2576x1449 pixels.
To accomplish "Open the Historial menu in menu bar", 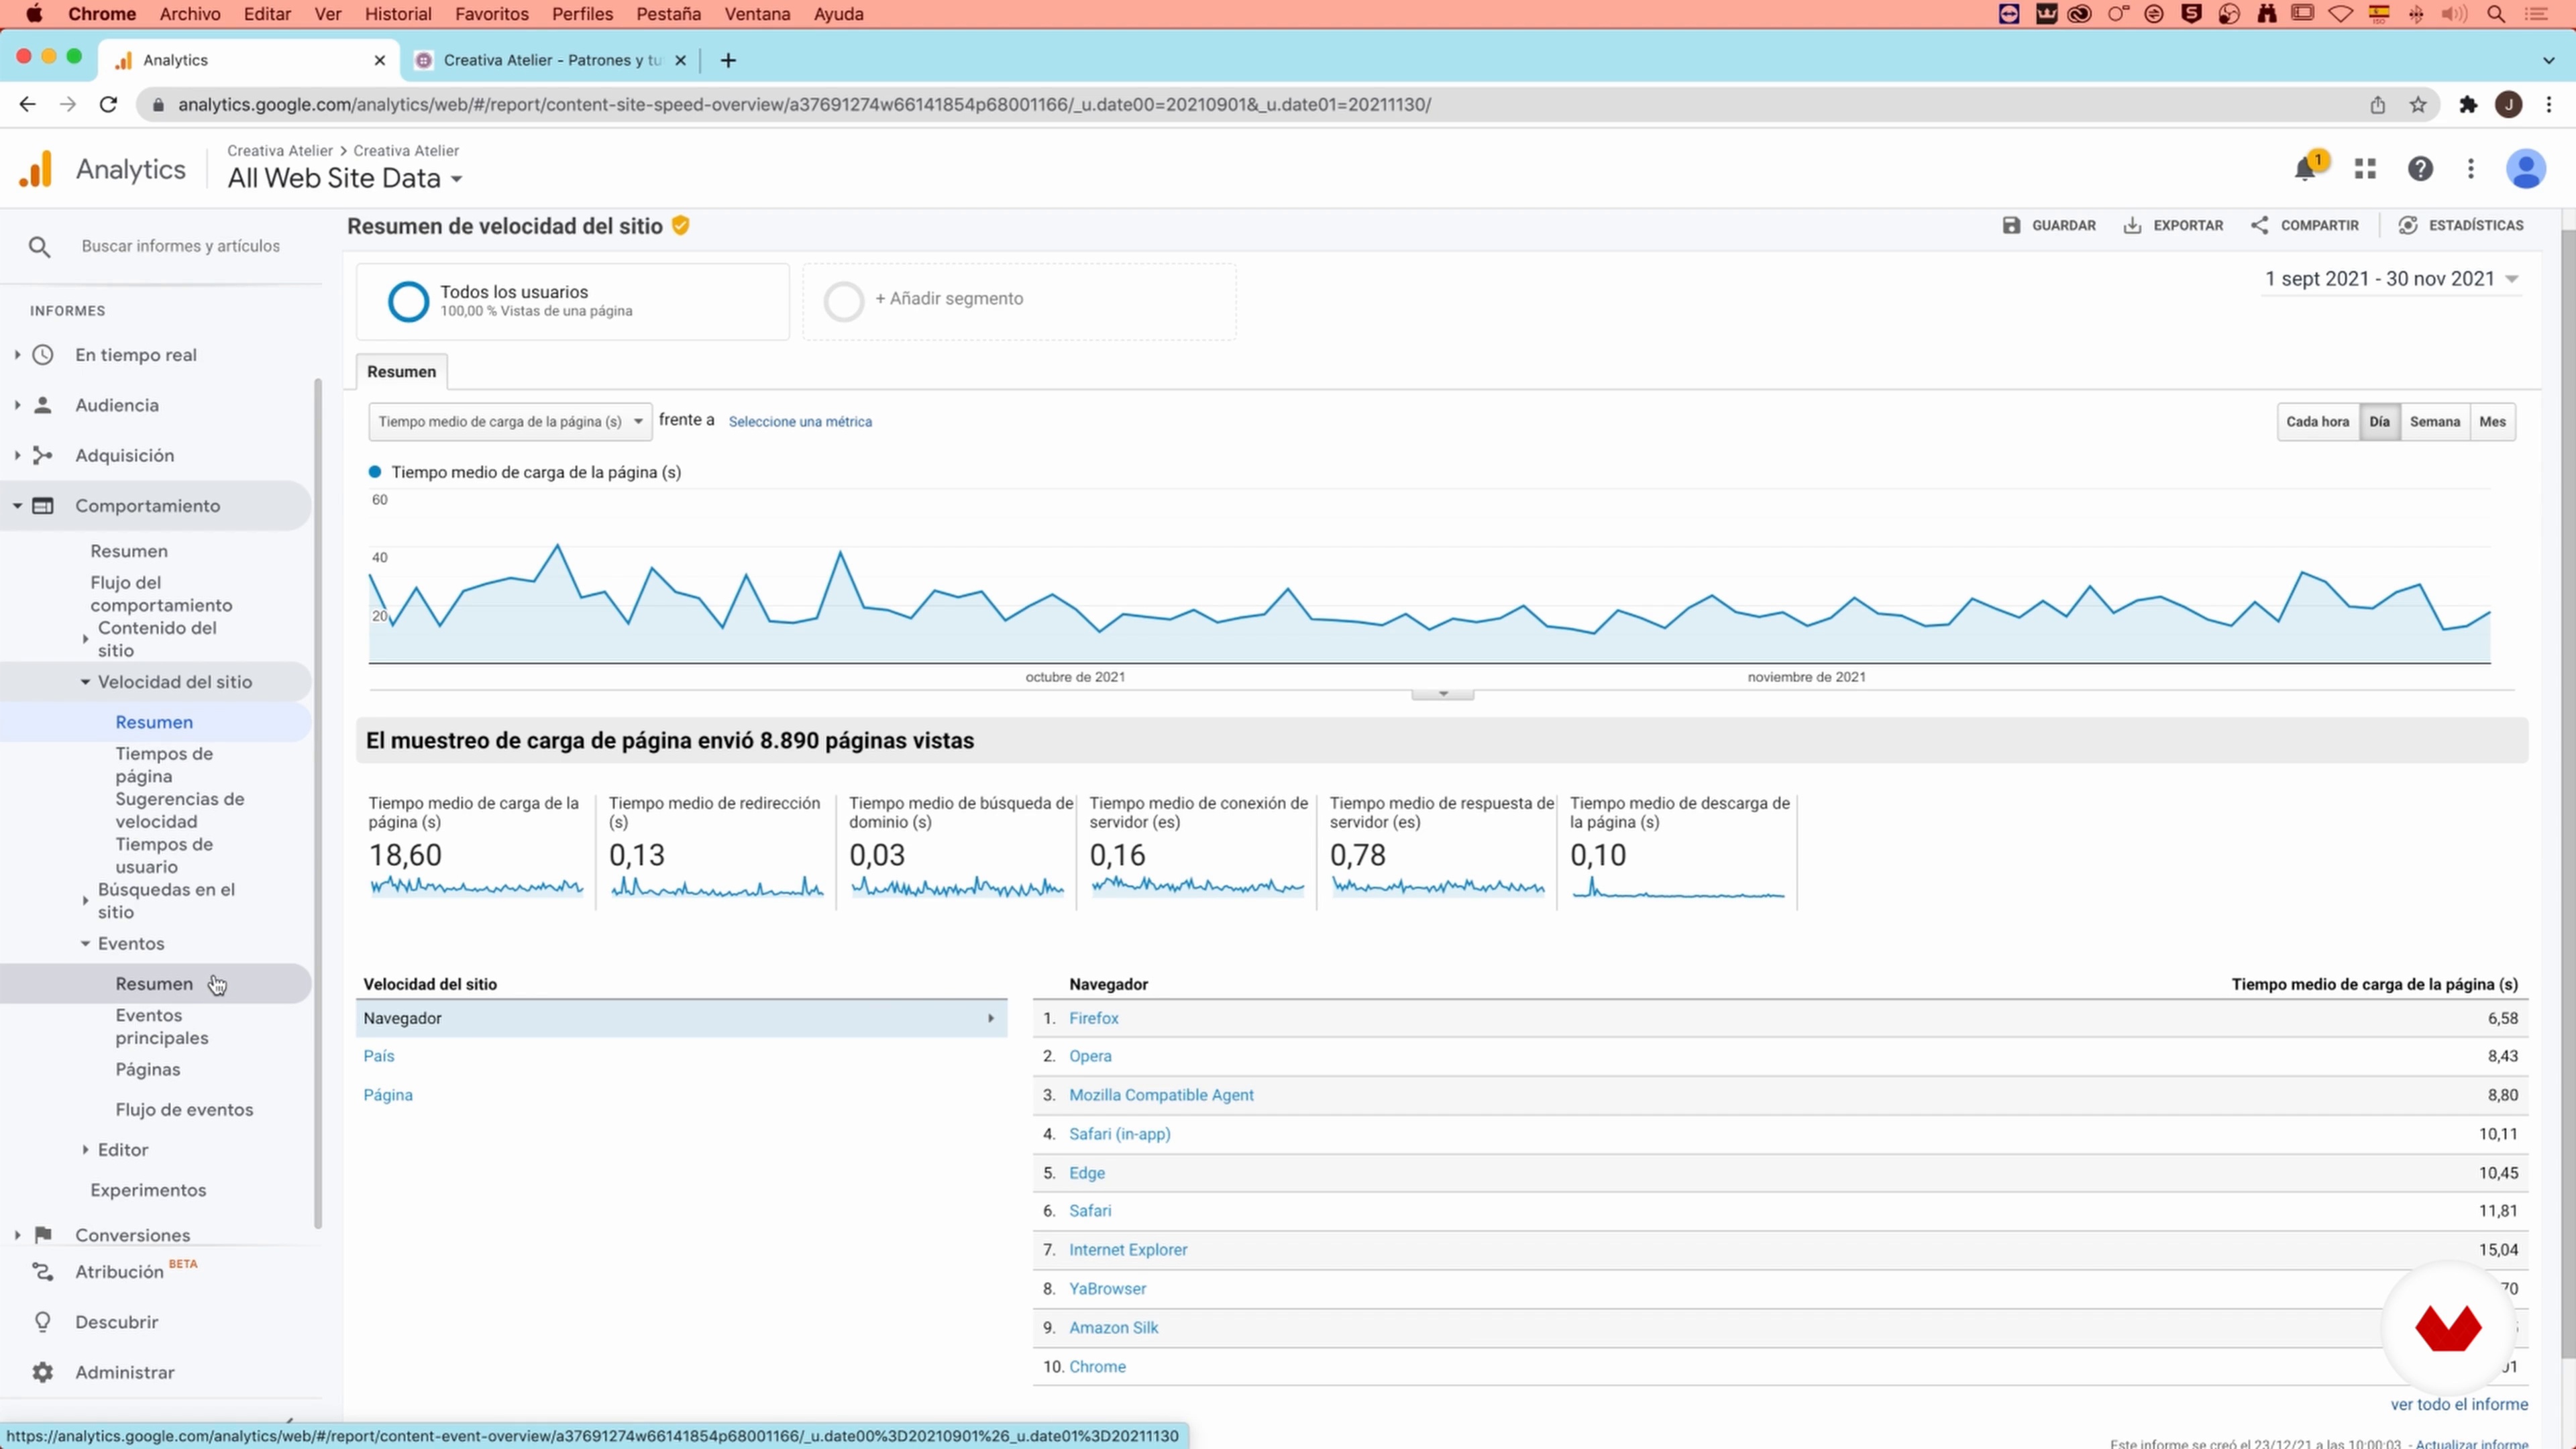I will 398,14.
